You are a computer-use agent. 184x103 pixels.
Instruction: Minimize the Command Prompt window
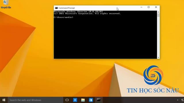(141, 7)
